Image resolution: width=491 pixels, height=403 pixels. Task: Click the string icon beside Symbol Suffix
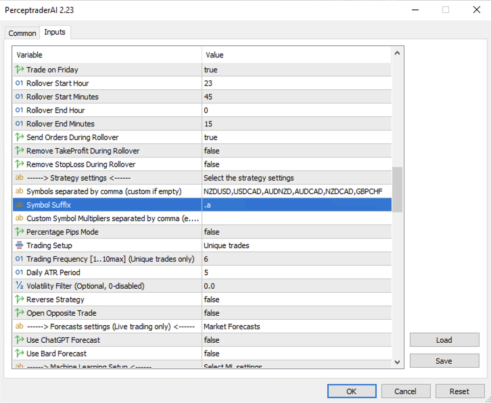(x=20, y=204)
